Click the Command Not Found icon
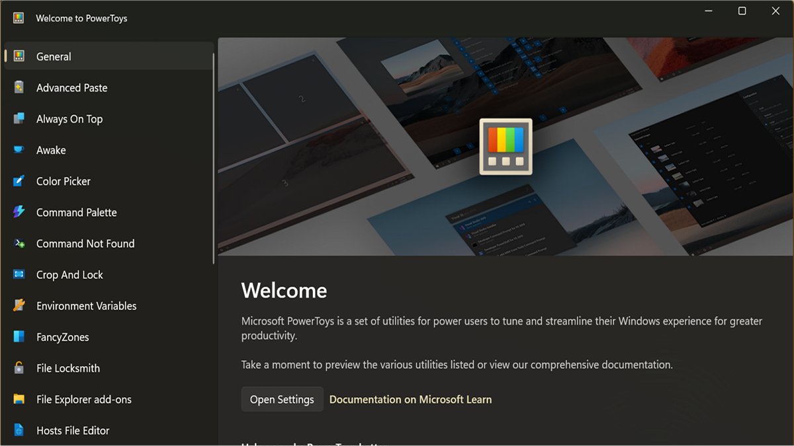794x446 pixels. (x=20, y=243)
